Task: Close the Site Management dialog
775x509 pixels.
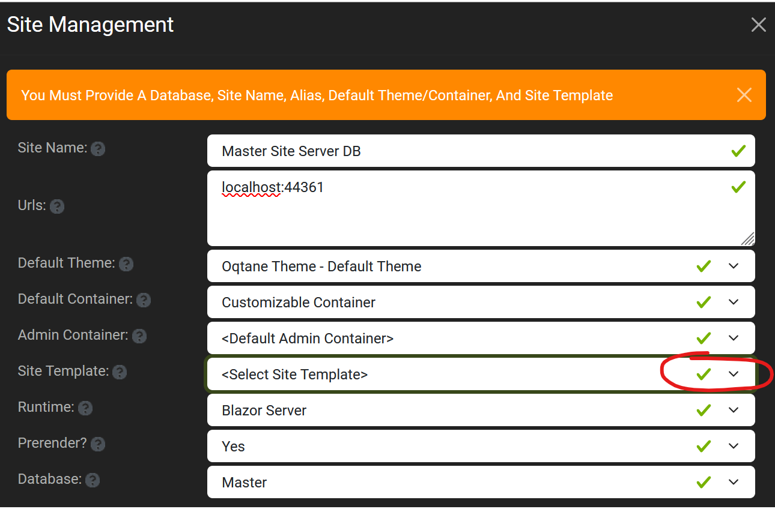Action: 758,25
